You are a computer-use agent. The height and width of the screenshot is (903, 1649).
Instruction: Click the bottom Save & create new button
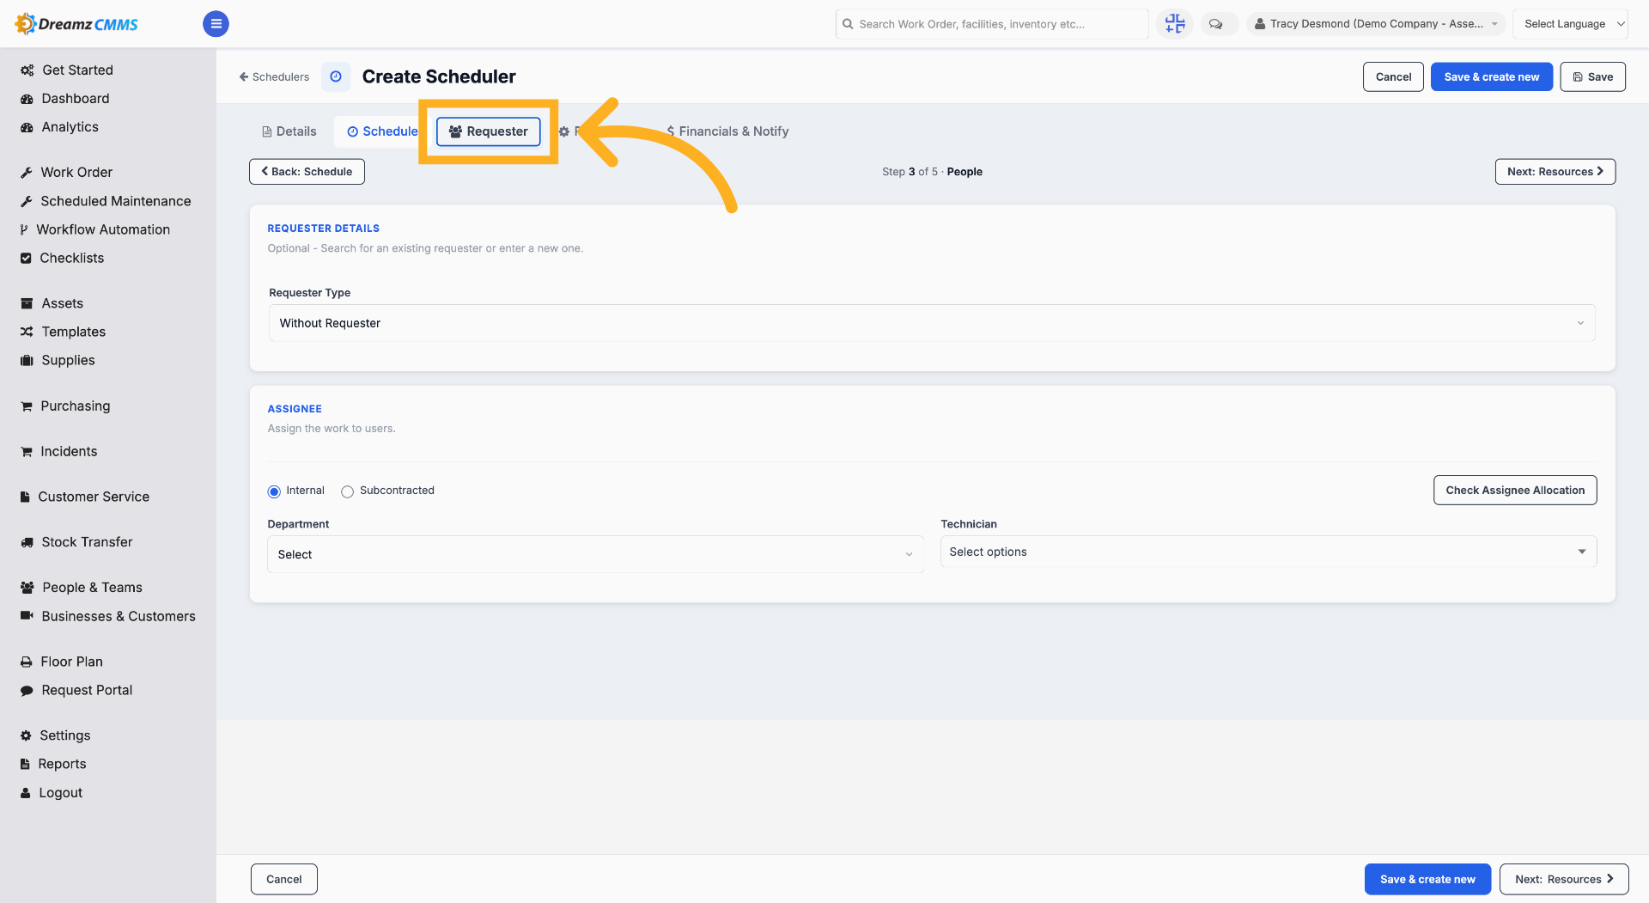tap(1427, 879)
